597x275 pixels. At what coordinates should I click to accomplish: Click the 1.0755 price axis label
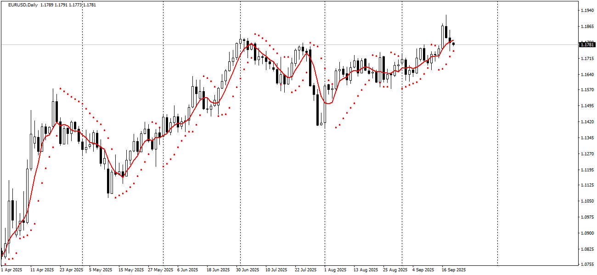[586, 264]
